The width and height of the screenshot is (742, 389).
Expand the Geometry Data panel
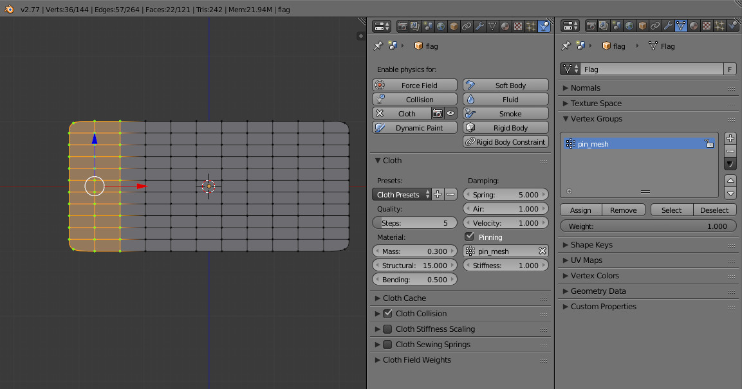coord(566,291)
